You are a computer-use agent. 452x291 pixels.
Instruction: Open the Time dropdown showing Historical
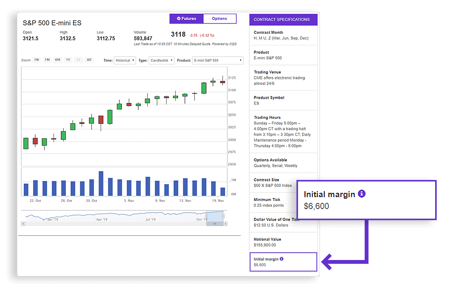pos(124,60)
